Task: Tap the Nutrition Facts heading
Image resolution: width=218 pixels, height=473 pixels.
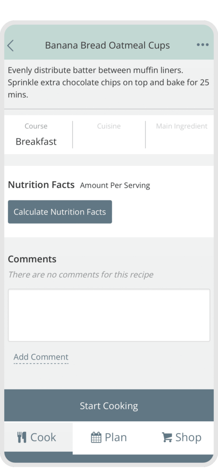Action: pos(41,185)
